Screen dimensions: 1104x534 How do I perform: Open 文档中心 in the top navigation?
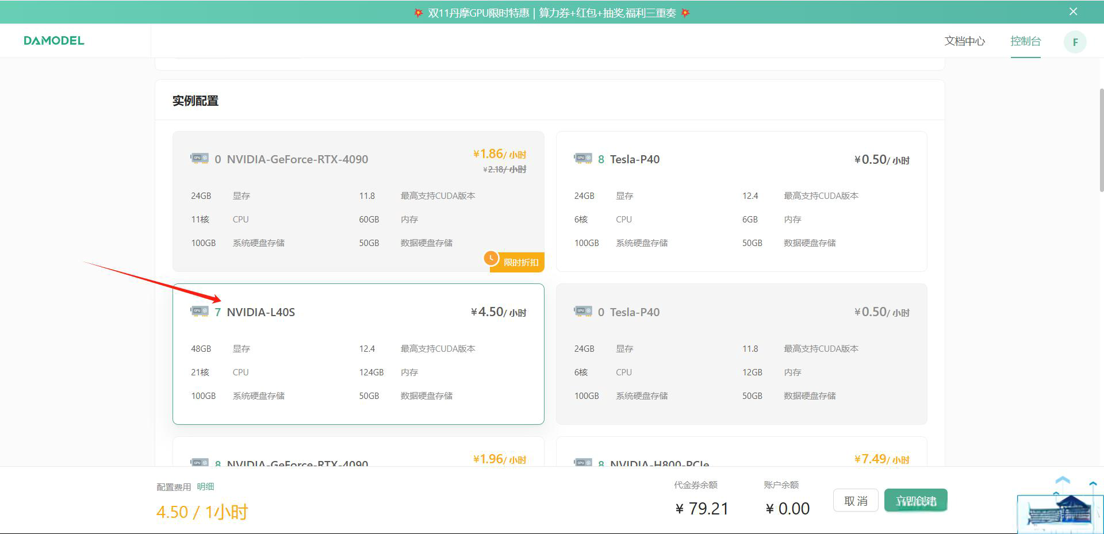pos(964,41)
